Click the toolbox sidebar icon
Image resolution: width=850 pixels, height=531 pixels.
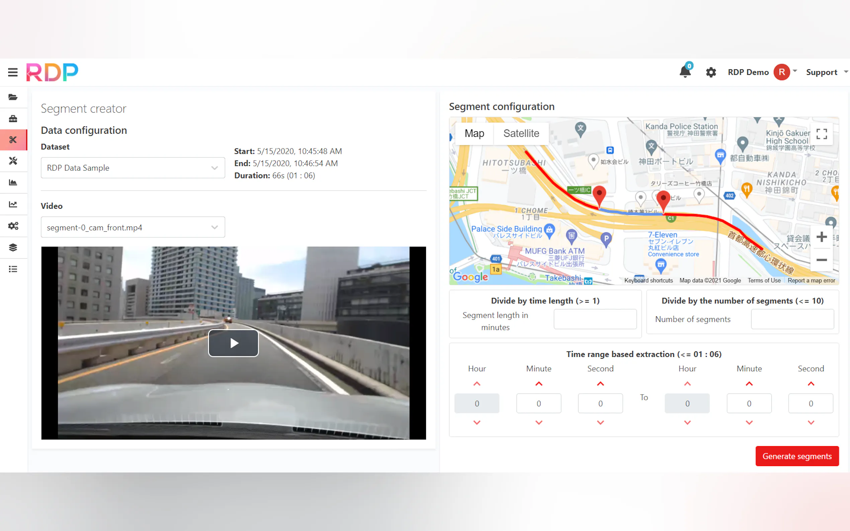click(x=13, y=119)
